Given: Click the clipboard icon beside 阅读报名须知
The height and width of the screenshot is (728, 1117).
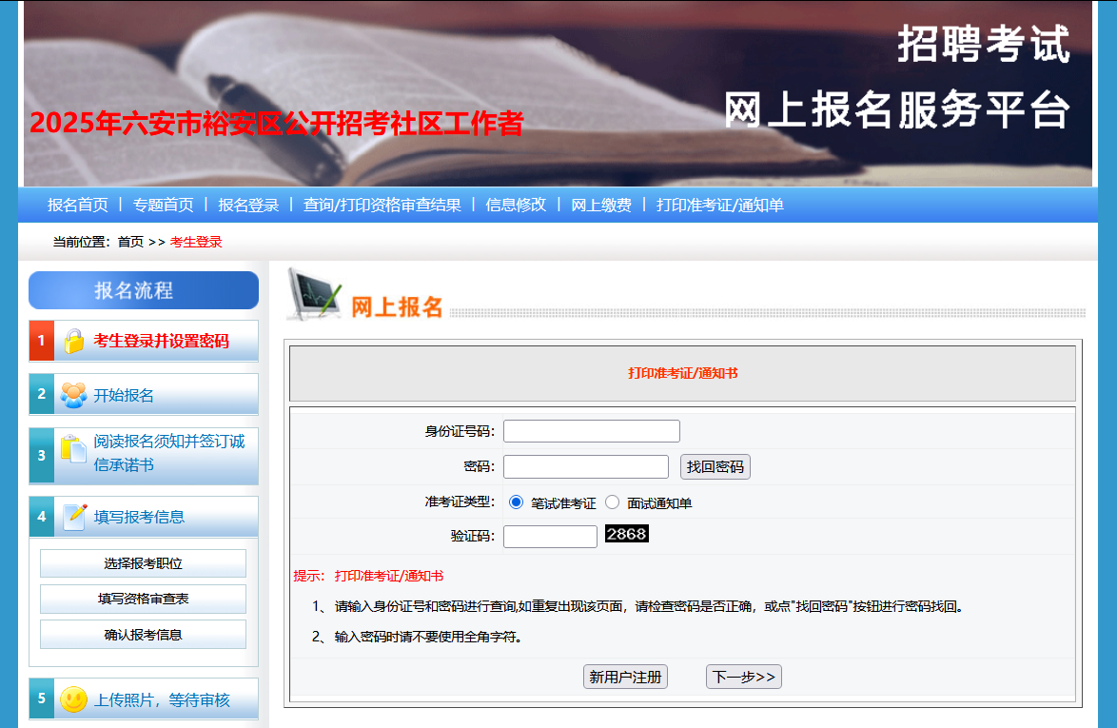Looking at the screenshot, I should pos(73,449).
